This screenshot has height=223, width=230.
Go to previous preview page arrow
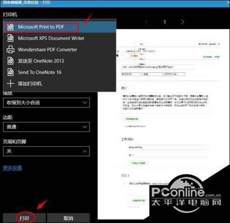click(147, 22)
